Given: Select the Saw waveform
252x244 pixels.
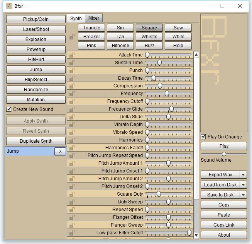Looking at the screenshot, I should (x=178, y=28).
